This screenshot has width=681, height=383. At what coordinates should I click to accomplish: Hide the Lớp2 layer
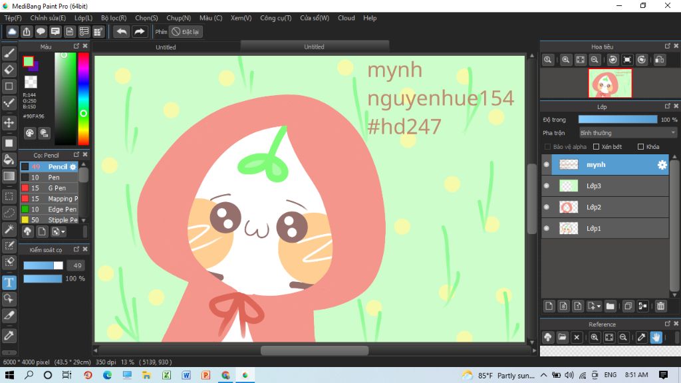point(547,207)
